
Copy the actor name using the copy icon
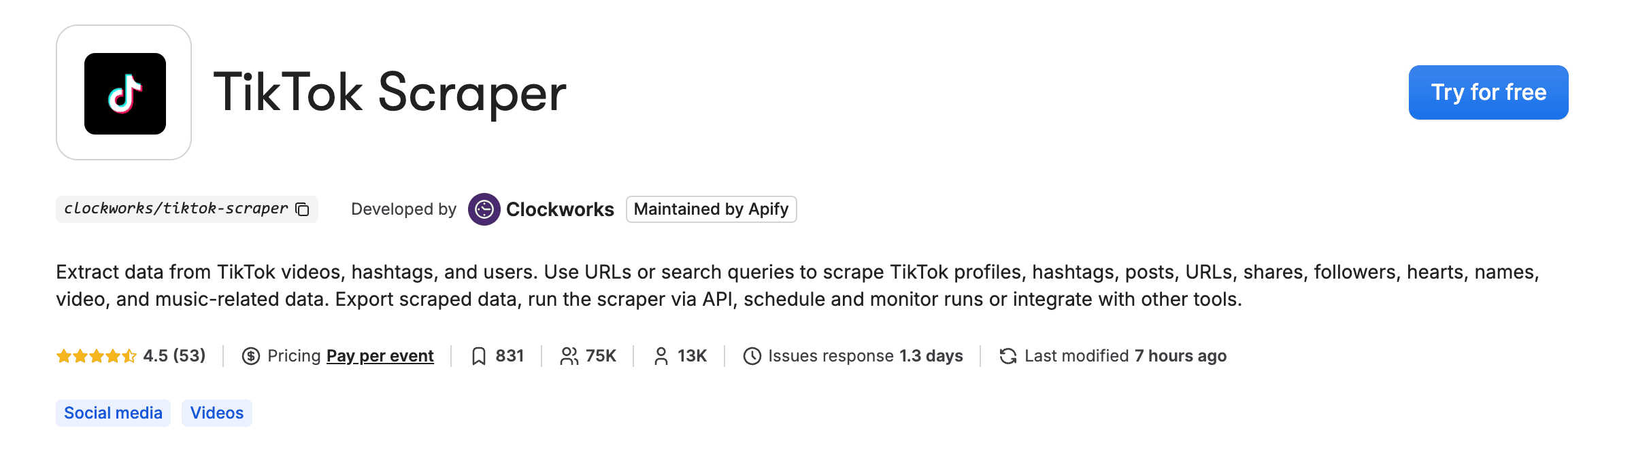[x=301, y=209]
